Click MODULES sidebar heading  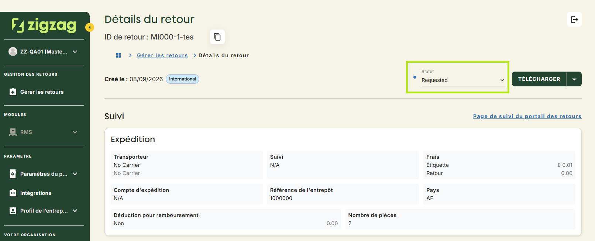(x=15, y=114)
